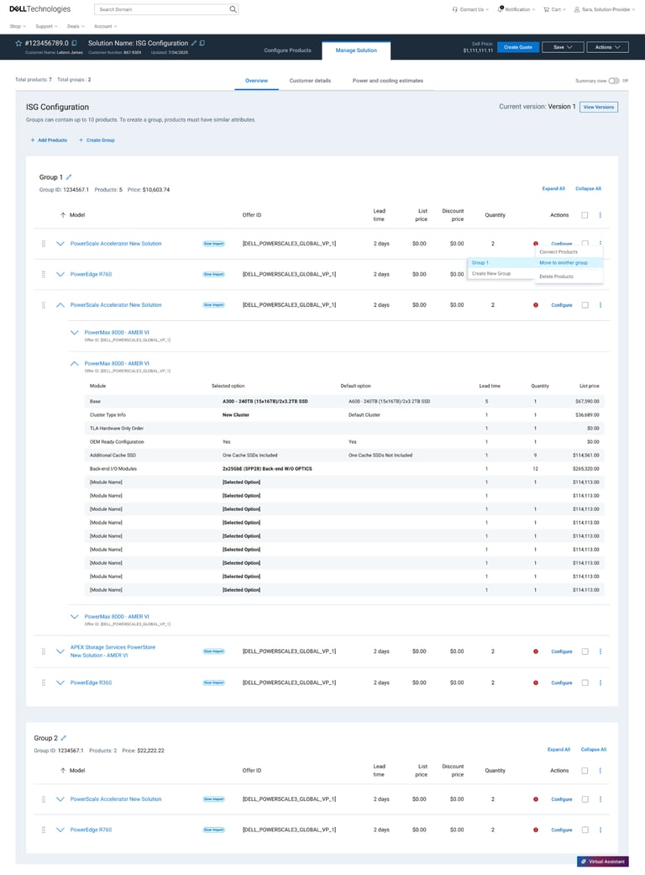Click the Dell Technologies logo

pyautogui.click(x=40, y=9)
